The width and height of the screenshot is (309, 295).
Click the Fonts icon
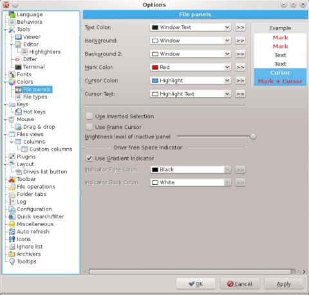coord(12,75)
